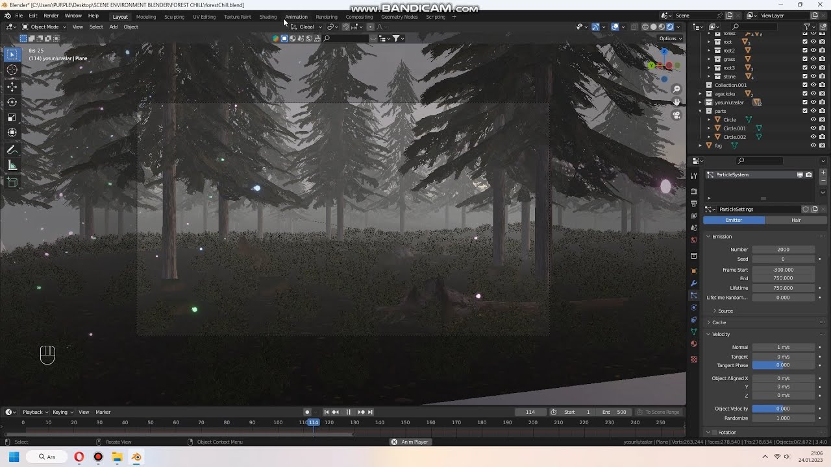
Task: Open the Particles properties tab icon
Action: 693,295
